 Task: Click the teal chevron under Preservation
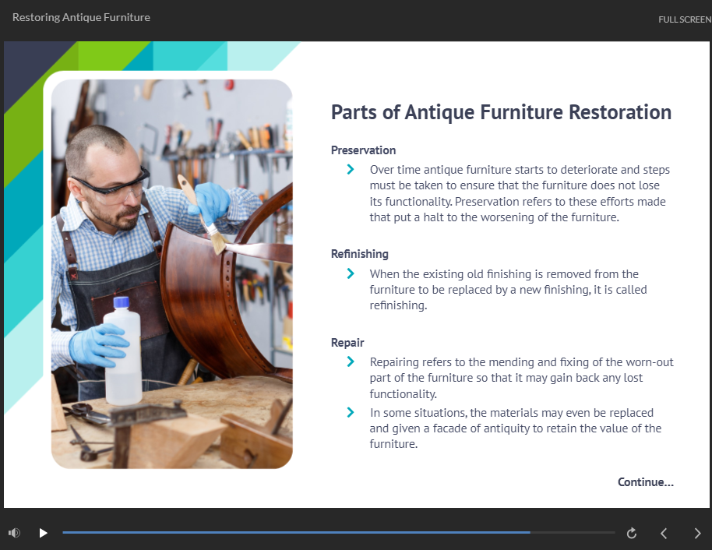[x=351, y=170]
